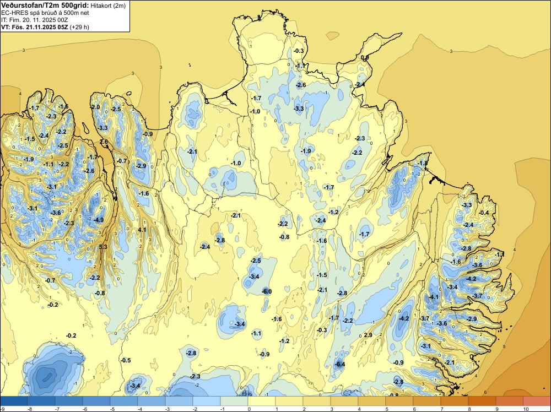551x412 pixels.
Task: Click the 'IT: Fim. 20. 11. 2025 00Z' line
Action: pyautogui.click(x=34, y=20)
